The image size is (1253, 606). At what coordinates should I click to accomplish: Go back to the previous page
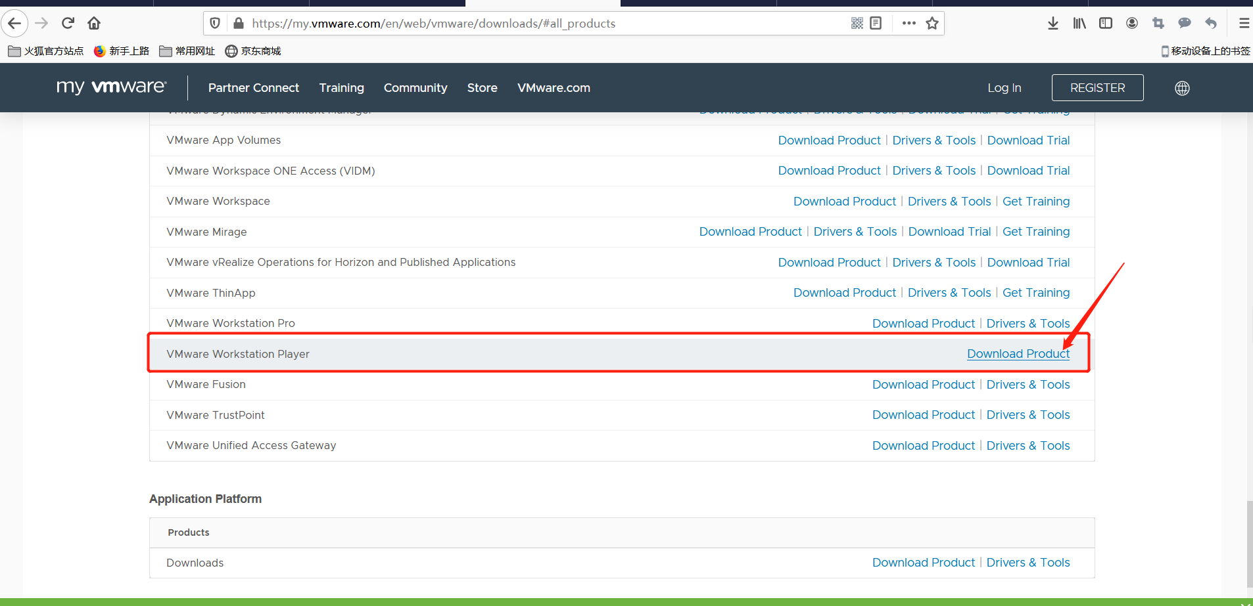(14, 24)
